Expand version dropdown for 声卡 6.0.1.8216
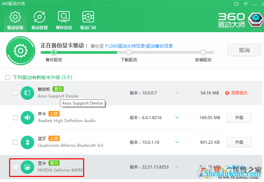The width and height of the screenshot is (264, 182). (177, 117)
